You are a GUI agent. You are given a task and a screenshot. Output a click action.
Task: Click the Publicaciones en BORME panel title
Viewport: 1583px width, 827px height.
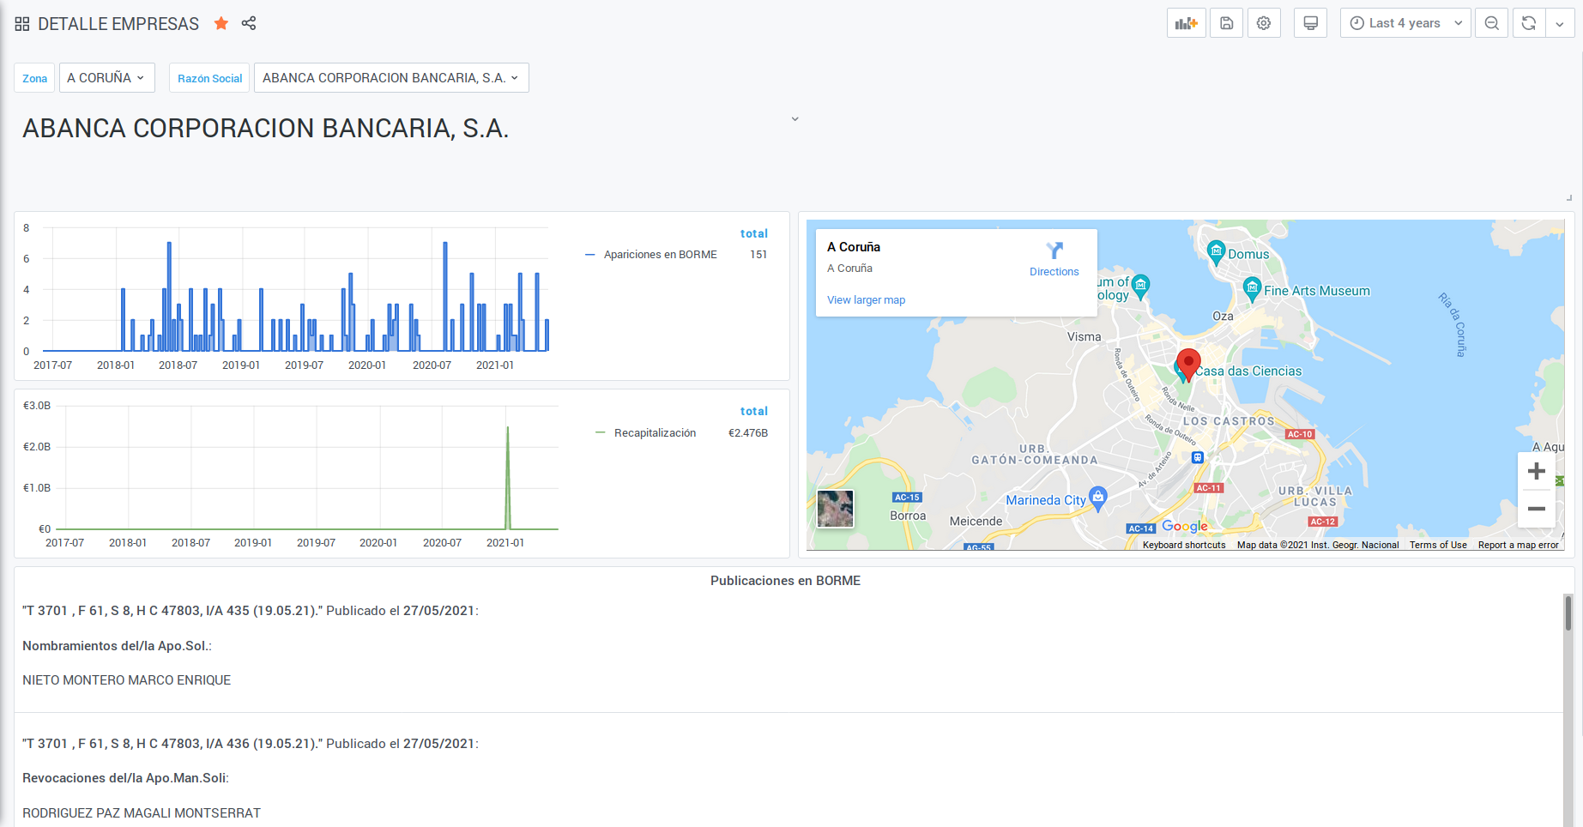[x=785, y=581]
